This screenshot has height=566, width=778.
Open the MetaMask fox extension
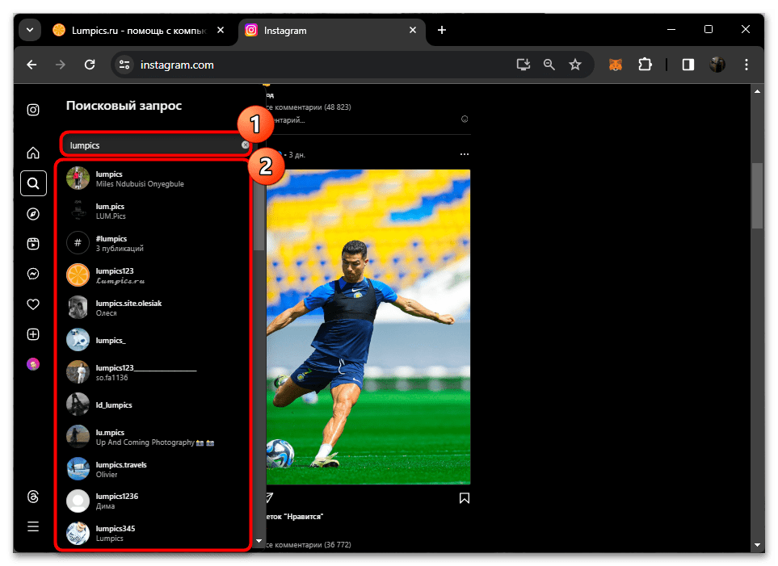[x=616, y=65]
